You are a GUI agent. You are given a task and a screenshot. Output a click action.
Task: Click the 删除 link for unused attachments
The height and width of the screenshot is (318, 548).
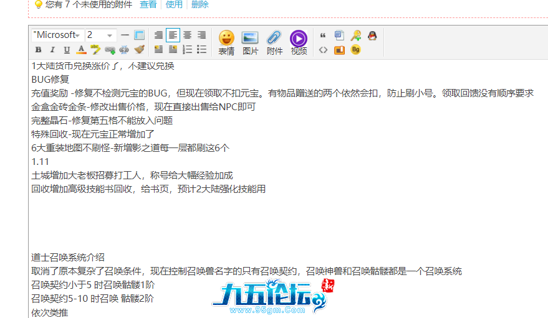click(x=200, y=4)
